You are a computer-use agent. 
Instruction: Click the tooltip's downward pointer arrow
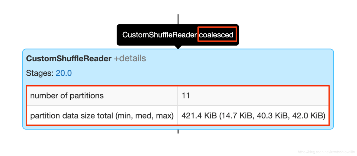click(x=178, y=47)
